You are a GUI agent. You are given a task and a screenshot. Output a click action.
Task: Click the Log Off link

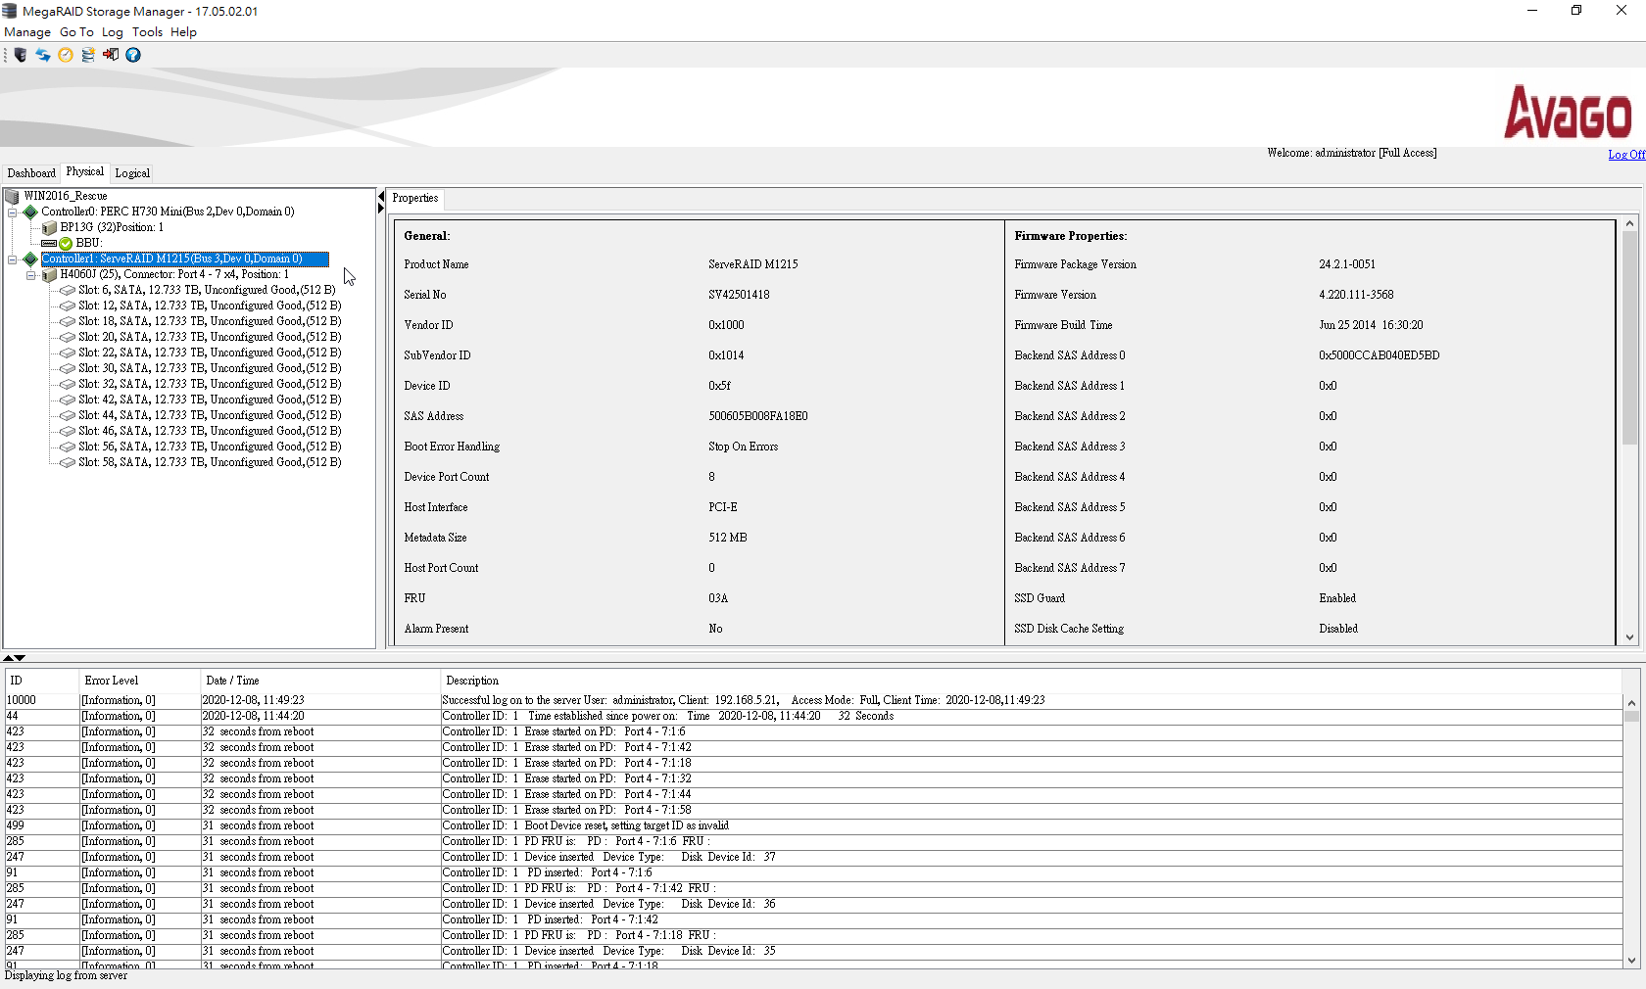(x=1626, y=155)
